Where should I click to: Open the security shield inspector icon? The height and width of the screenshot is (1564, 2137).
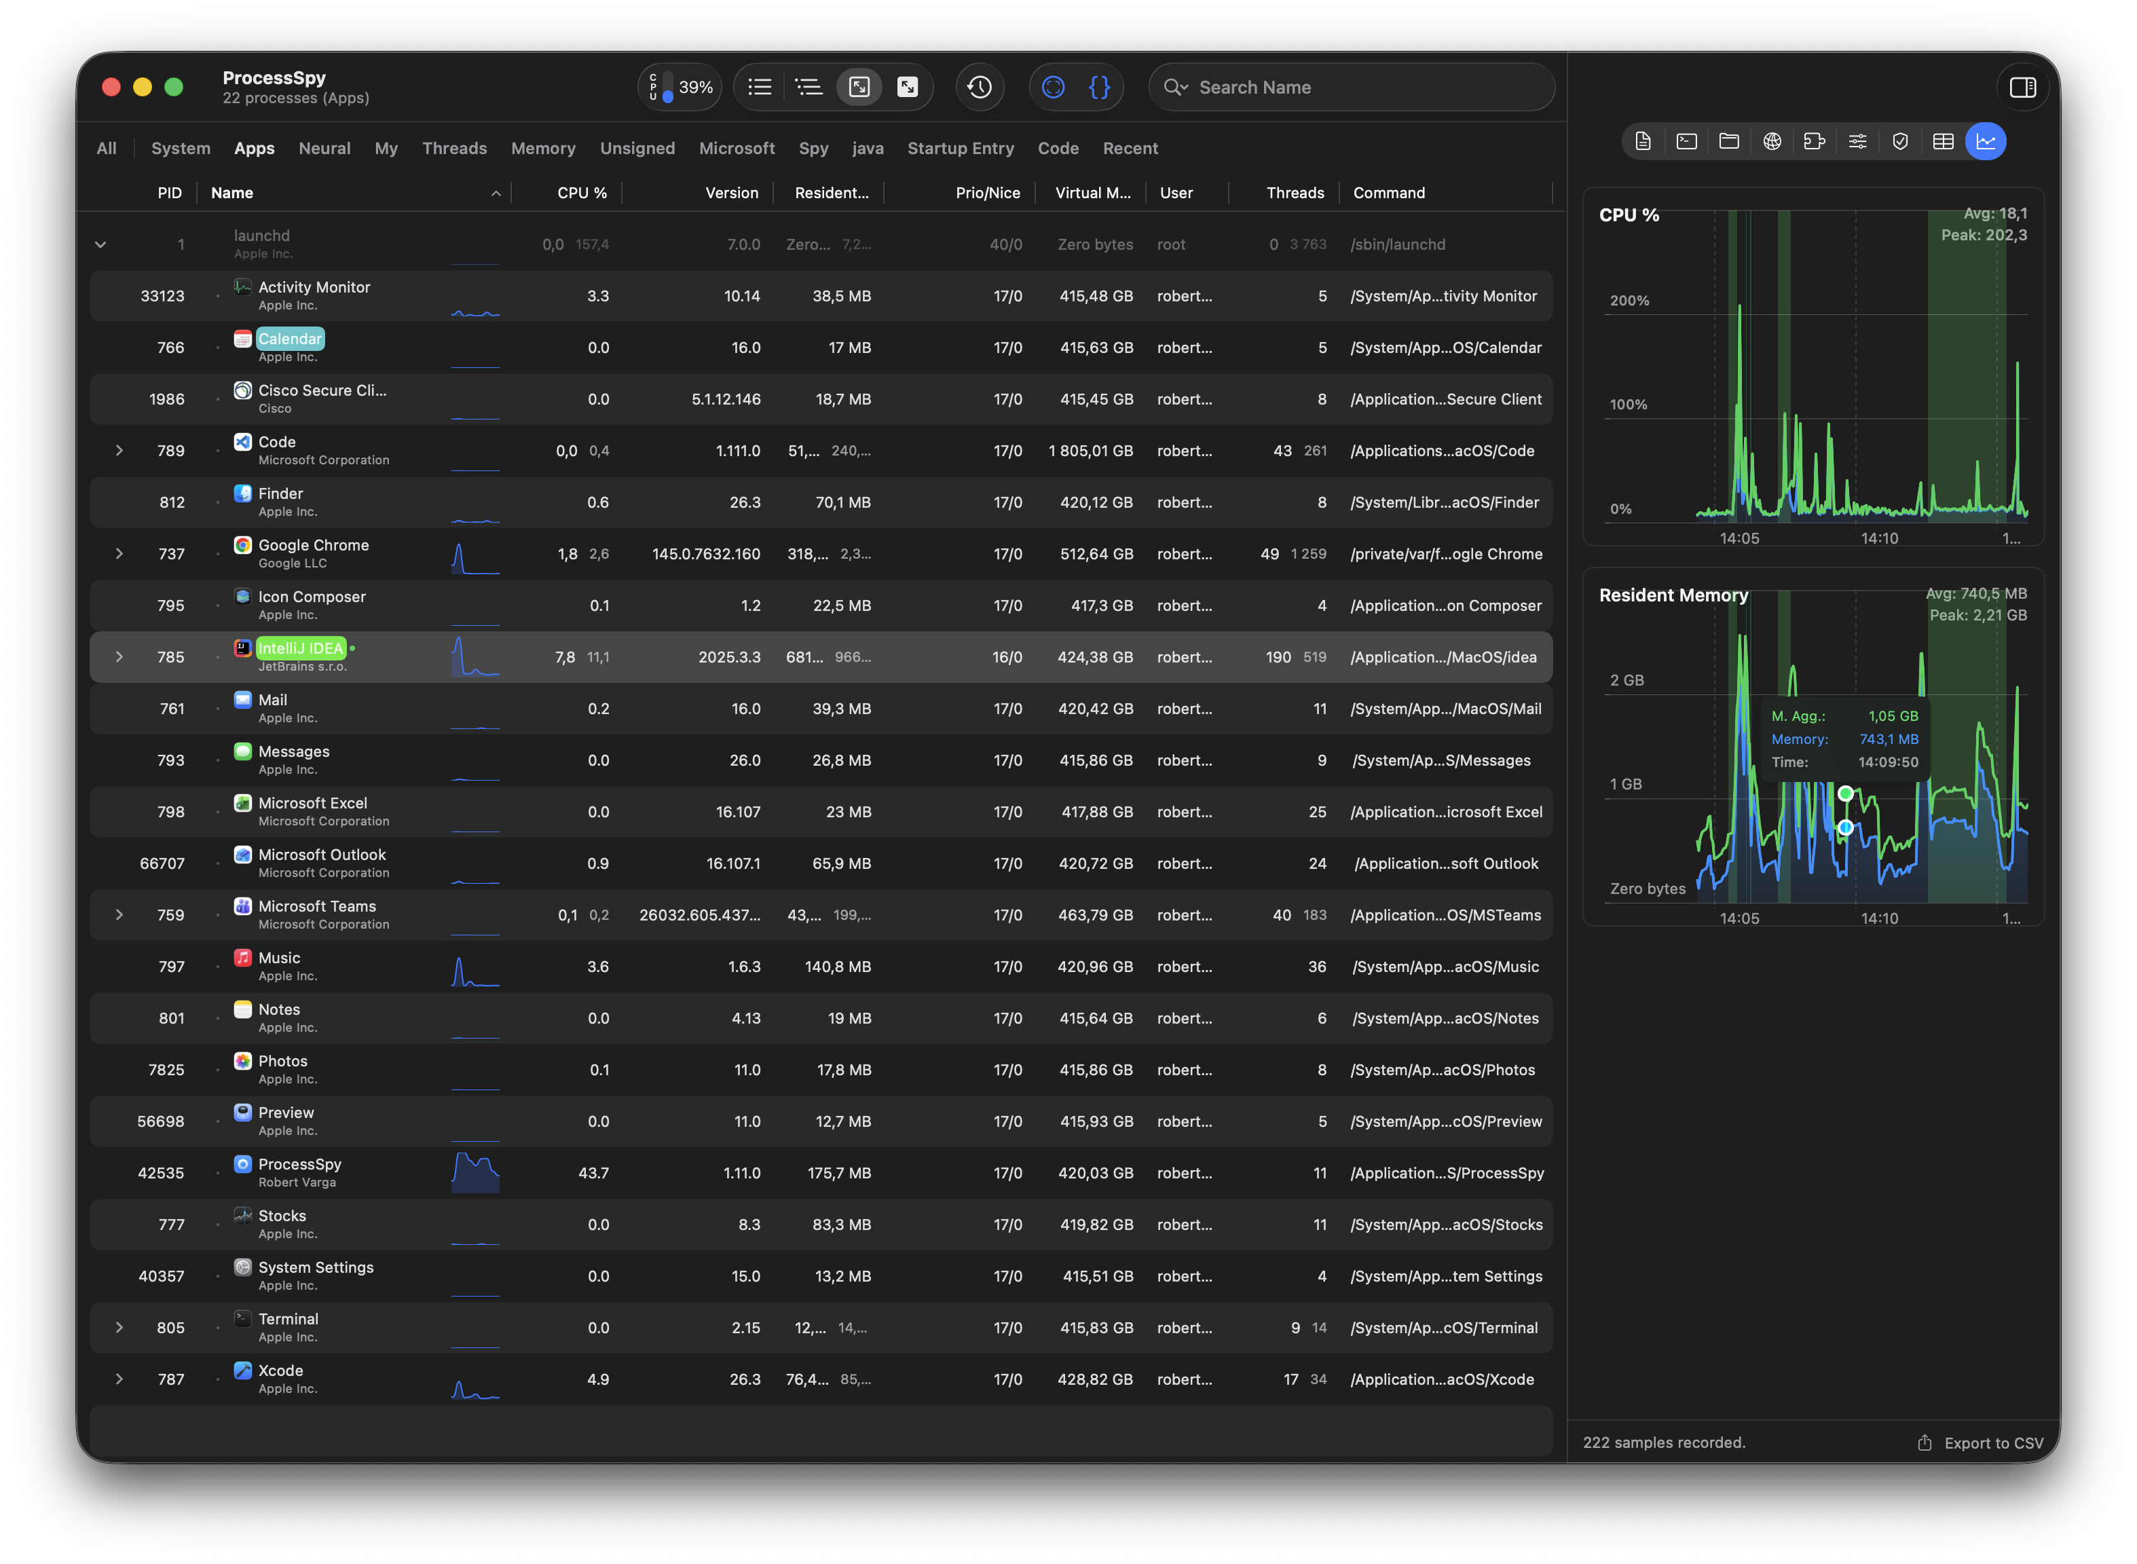pos(1901,141)
